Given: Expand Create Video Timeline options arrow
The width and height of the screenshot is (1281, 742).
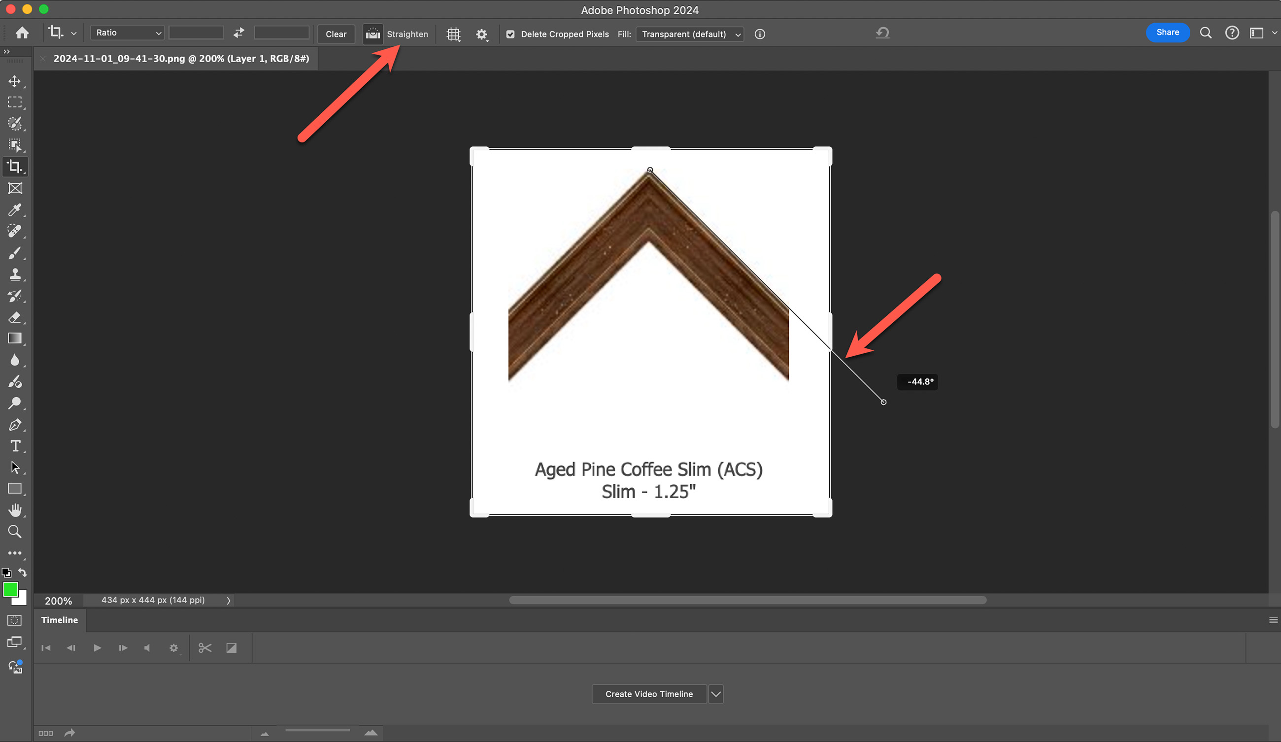Looking at the screenshot, I should (x=716, y=694).
